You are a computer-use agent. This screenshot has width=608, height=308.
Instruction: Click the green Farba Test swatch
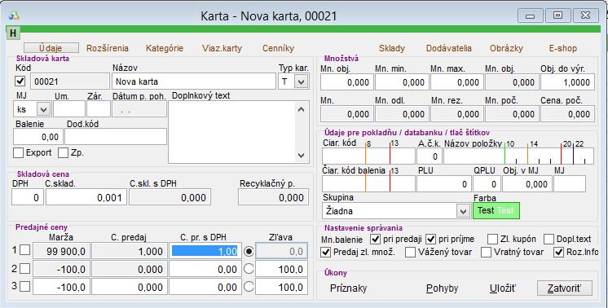496,211
